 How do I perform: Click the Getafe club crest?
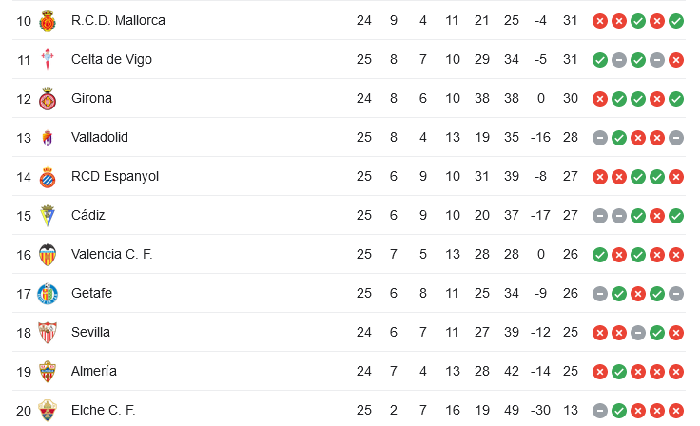48,294
